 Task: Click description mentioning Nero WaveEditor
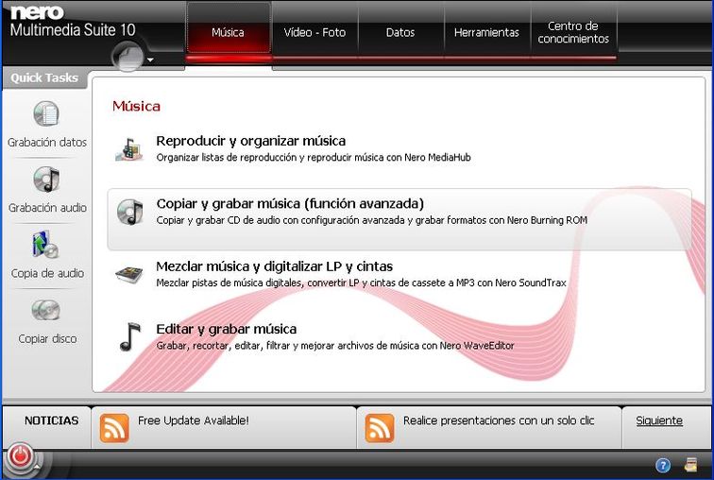[335, 346]
